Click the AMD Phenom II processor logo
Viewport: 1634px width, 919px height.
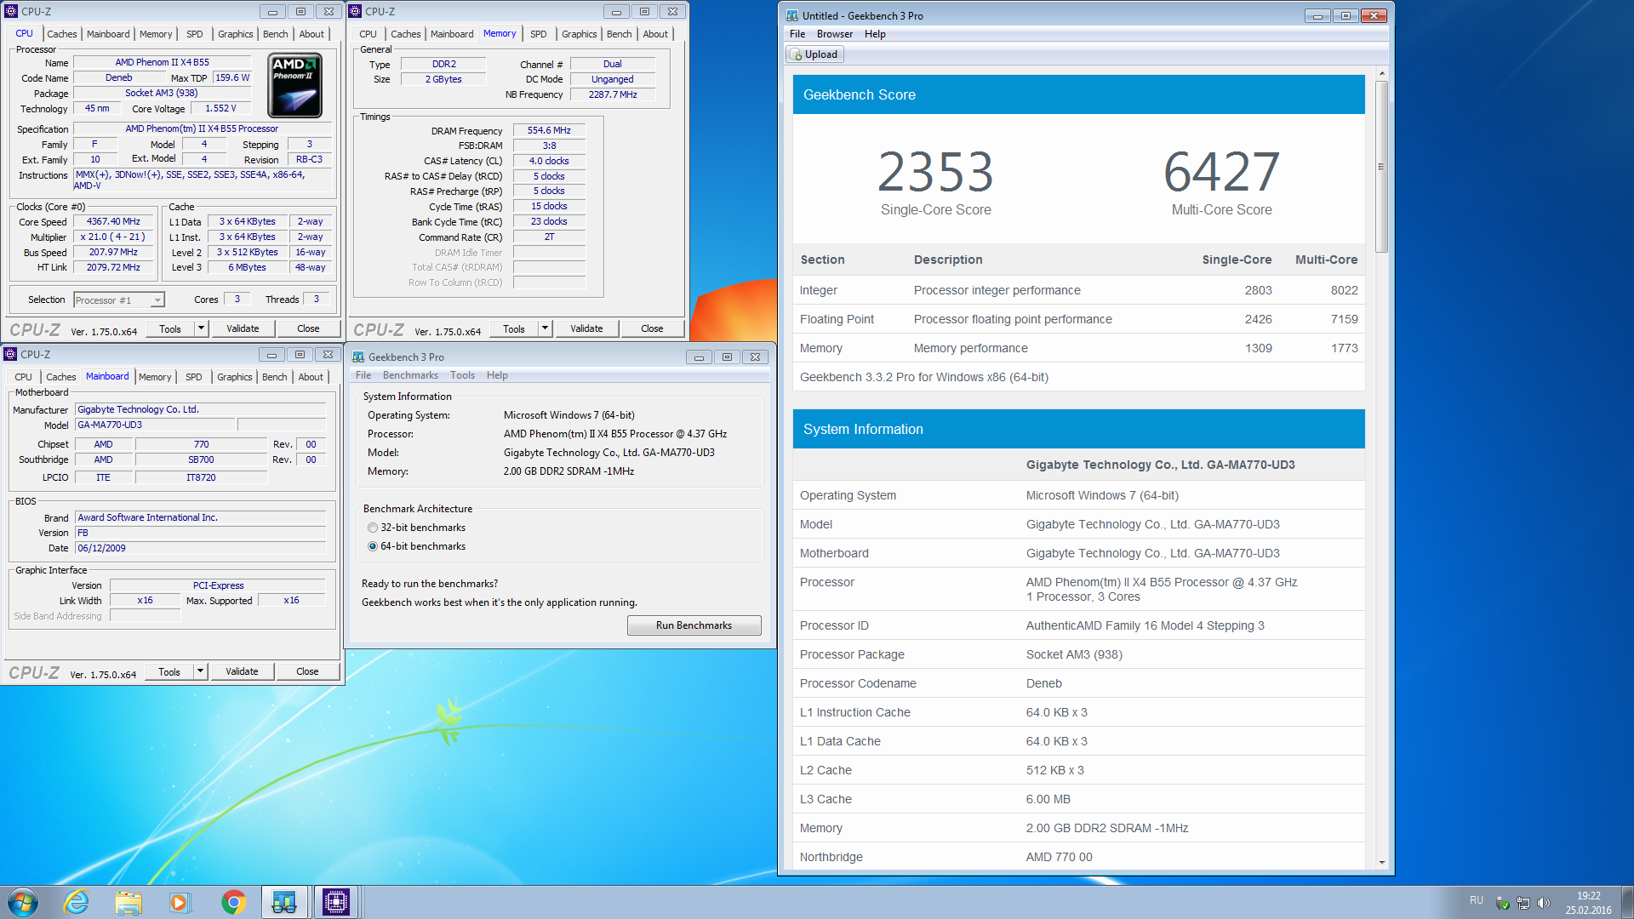294,85
